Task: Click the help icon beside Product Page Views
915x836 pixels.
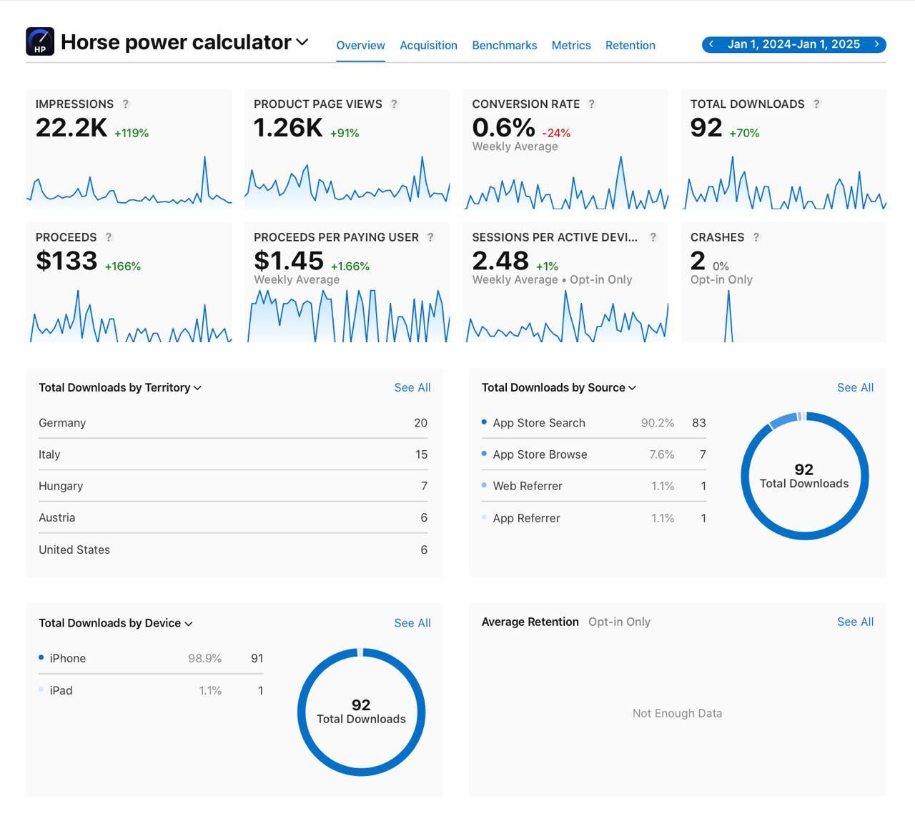Action: (x=394, y=104)
